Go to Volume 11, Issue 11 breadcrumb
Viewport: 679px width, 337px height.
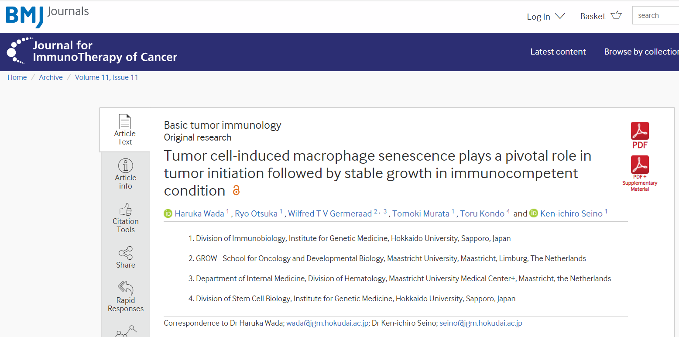click(x=106, y=77)
